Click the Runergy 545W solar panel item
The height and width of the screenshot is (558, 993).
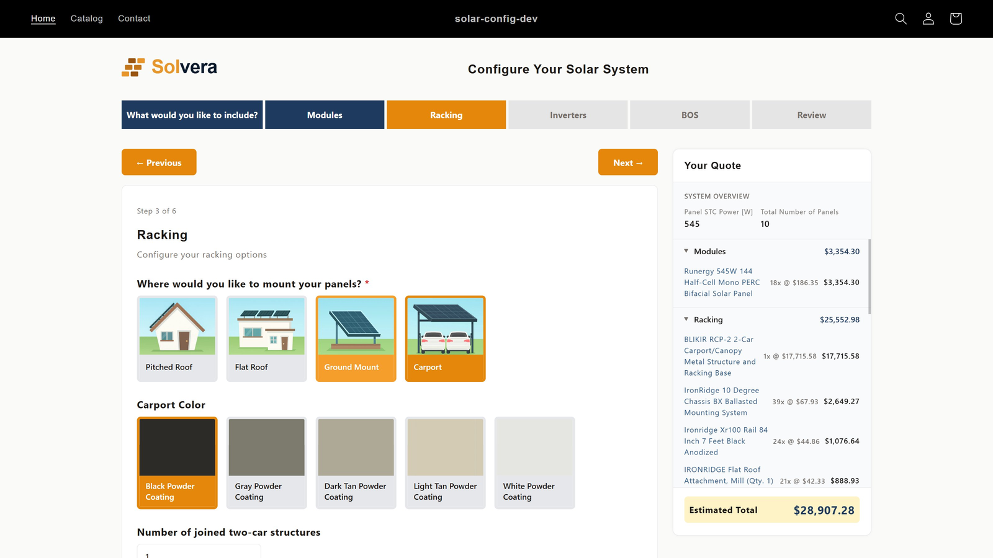click(722, 282)
